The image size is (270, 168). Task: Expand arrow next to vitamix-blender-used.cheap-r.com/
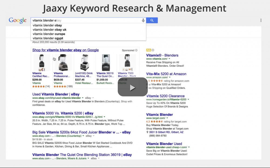point(189,147)
